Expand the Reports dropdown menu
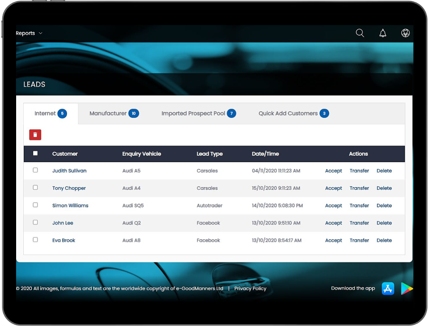428x326 pixels. point(29,33)
